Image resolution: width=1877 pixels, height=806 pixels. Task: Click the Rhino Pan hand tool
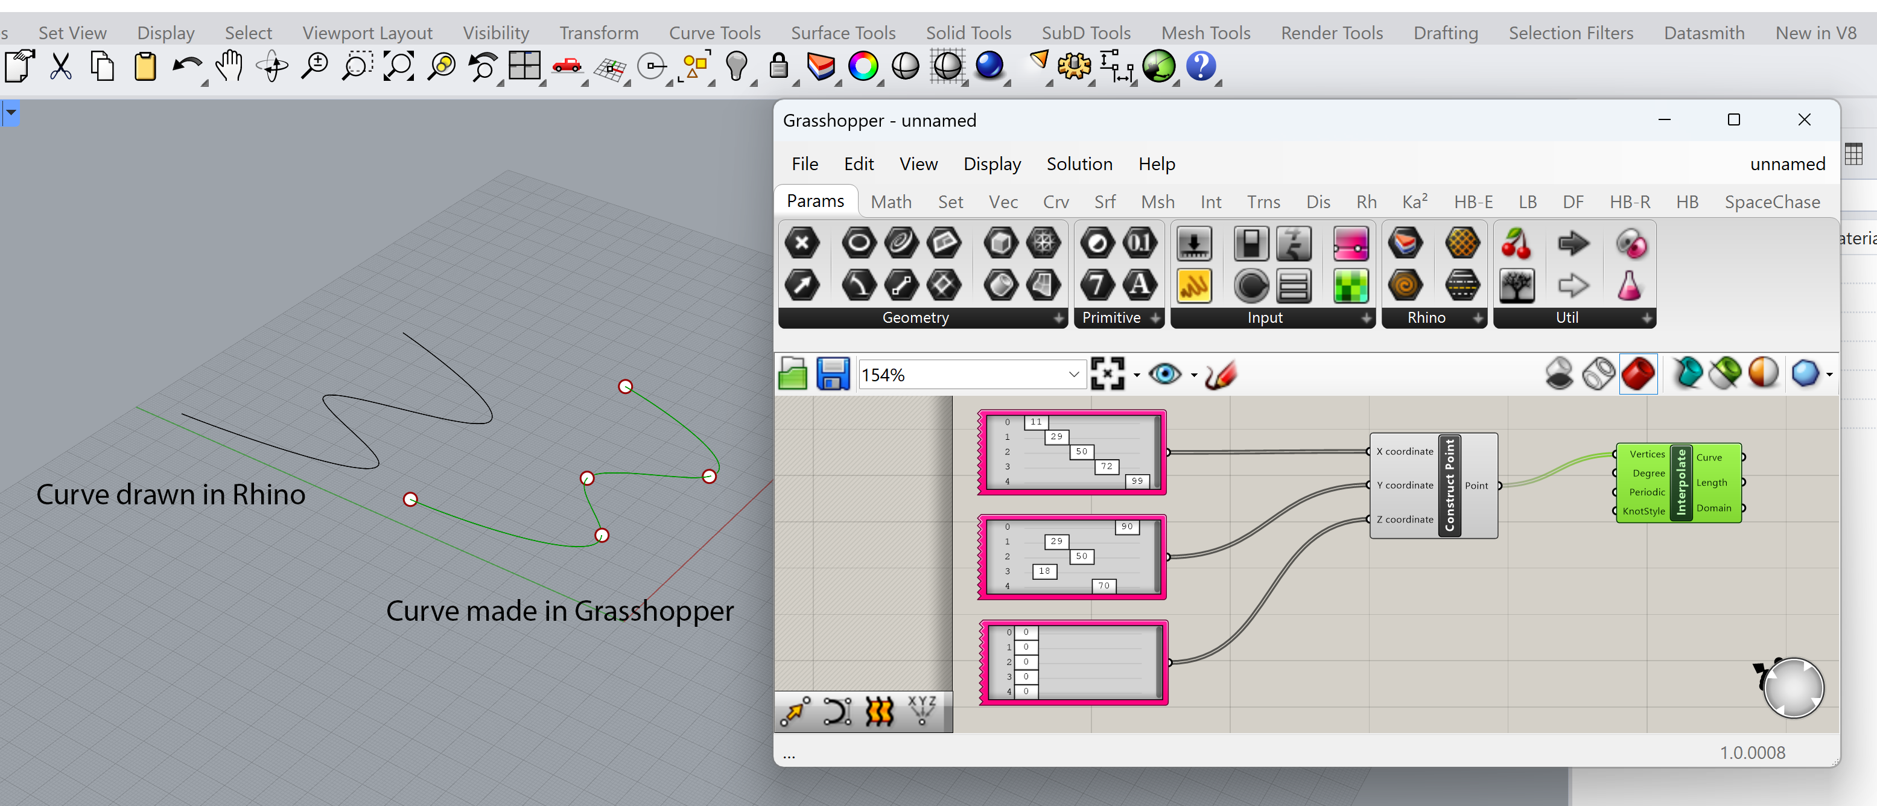(x=229, y=66)
